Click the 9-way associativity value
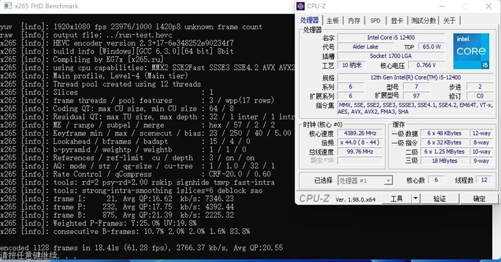 [482, 161]
